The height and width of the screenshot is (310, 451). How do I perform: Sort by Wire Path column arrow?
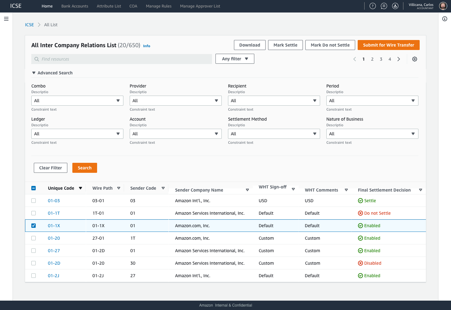coord(119,188)
